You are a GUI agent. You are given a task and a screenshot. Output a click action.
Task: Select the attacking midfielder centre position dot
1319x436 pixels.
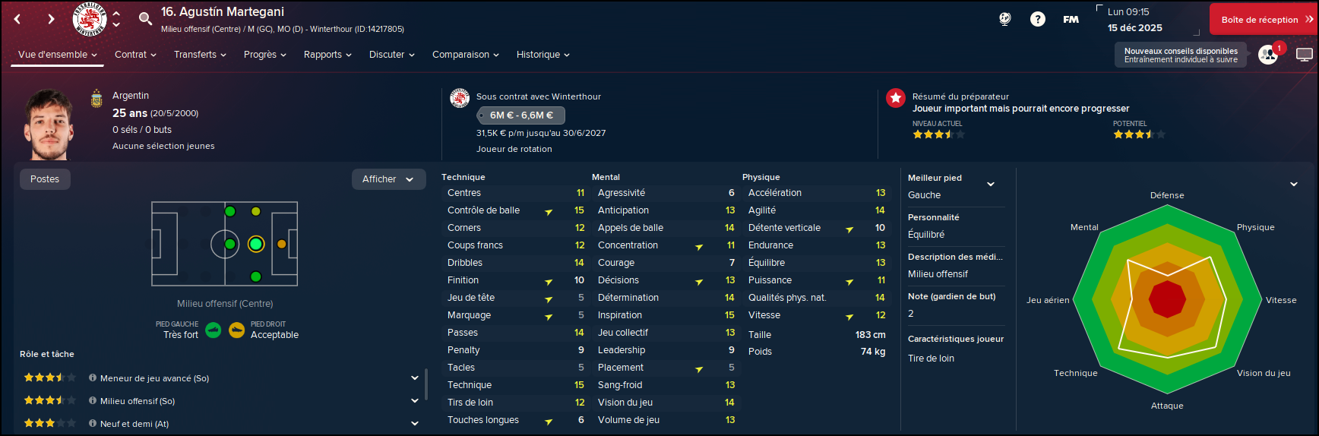pos(256,244)
